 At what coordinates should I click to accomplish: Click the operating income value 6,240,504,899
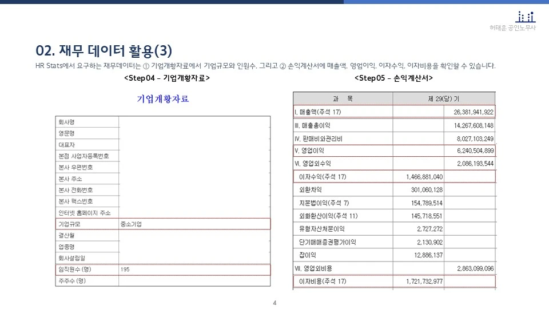[x=475, y=150]
